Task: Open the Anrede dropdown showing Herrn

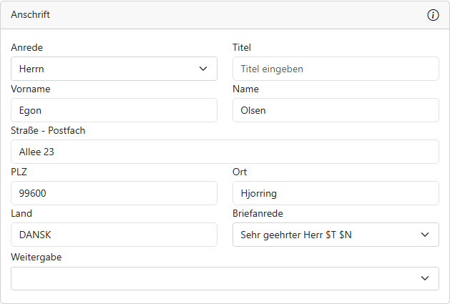Action: click(x=107, y=69)
